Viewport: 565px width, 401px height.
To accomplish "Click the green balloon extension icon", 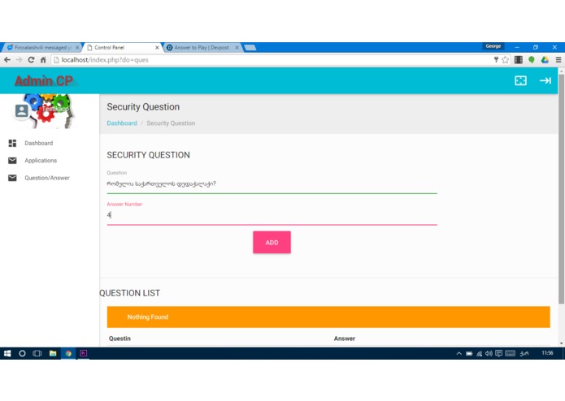I will (532, 60).
